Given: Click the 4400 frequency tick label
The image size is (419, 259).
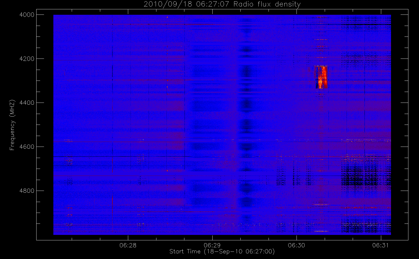Looking at the screenshot, I should tap(27, 103).
